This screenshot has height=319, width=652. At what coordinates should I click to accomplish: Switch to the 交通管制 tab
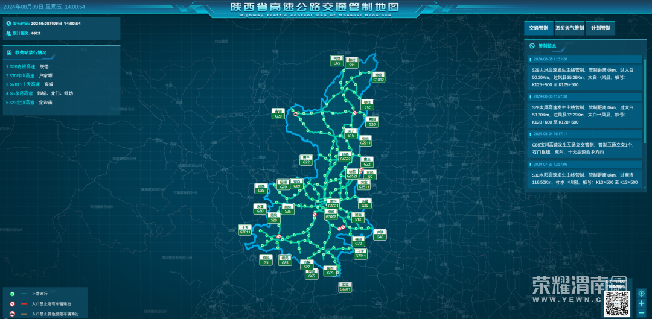539,28
